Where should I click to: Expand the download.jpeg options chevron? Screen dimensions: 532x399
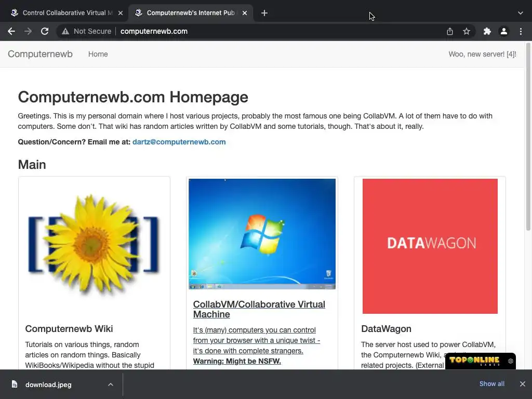(110, 384)
